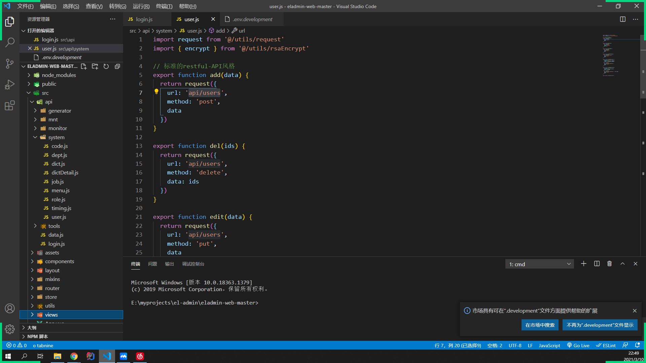Screen dimensions: 646x363
Task: Collapse the ELADMIN-WEB-MASTER project section
Action: pyautogui.click(x=49, y=66)
